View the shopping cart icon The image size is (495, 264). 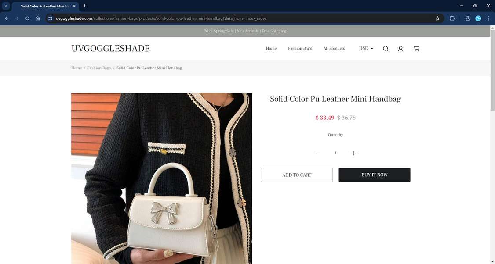point(416,49)
